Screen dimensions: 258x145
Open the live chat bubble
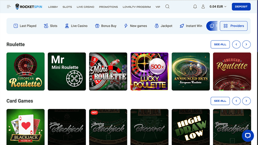(x=248, y=136)
